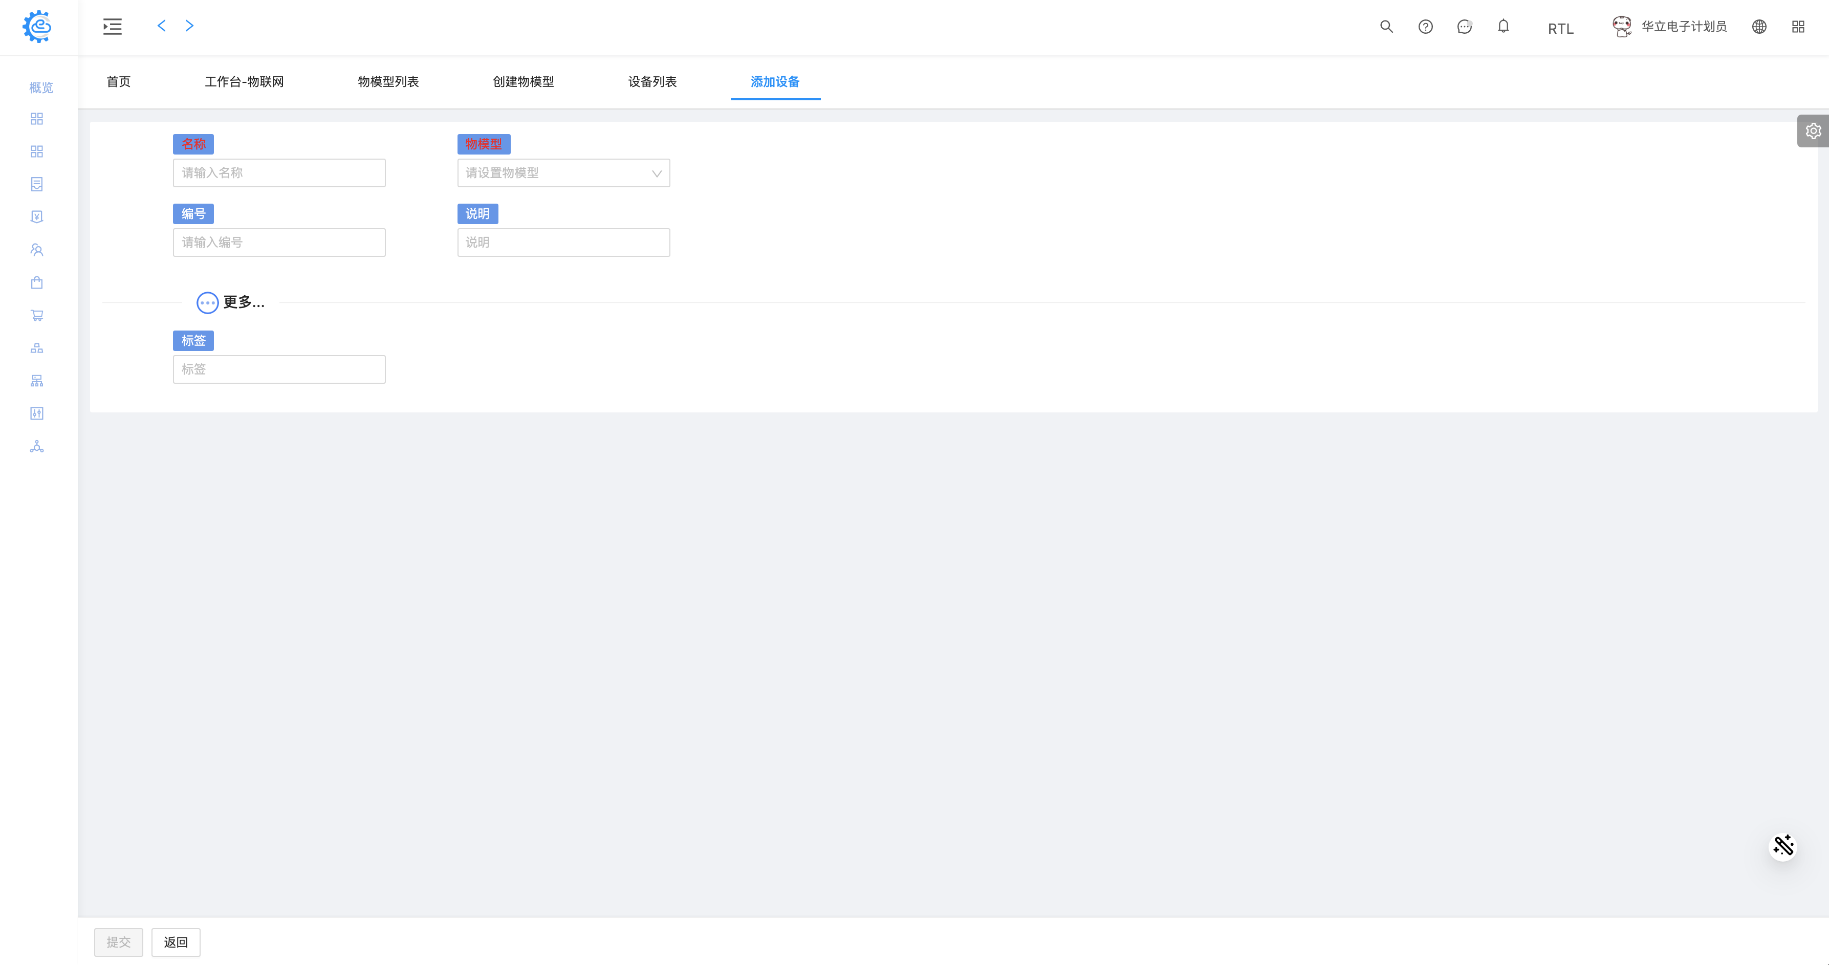The width and height of the screenshot is (1829, 965).
Task: Click the users sidebar icon
Action: (x=37, y=250)
